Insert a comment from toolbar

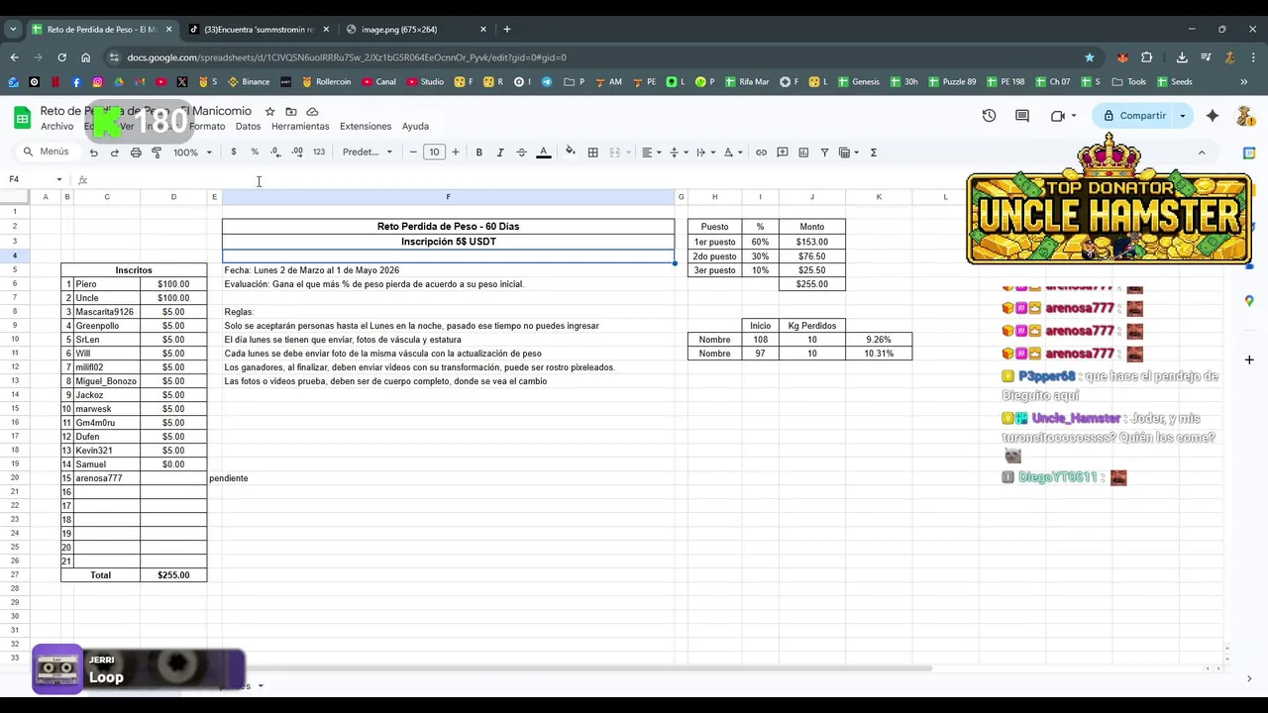783,153
